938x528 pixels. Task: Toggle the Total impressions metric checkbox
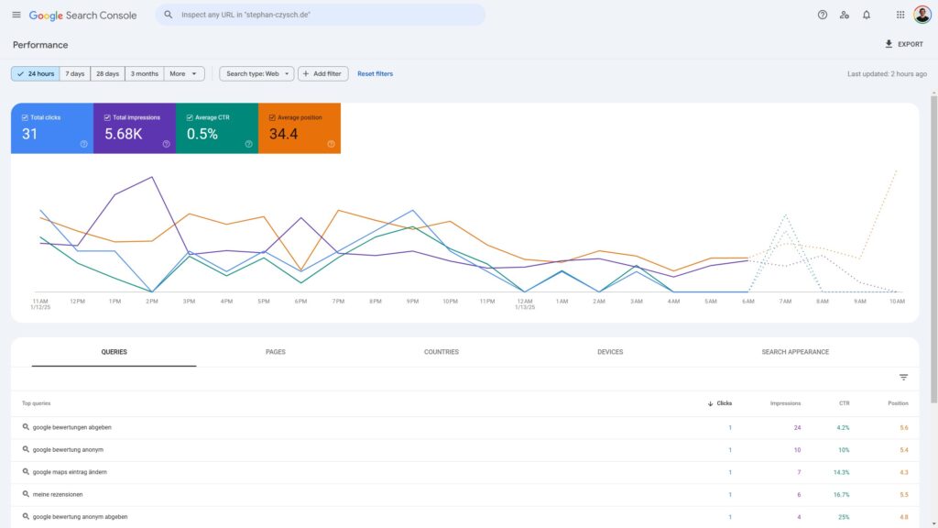(107, 118)
